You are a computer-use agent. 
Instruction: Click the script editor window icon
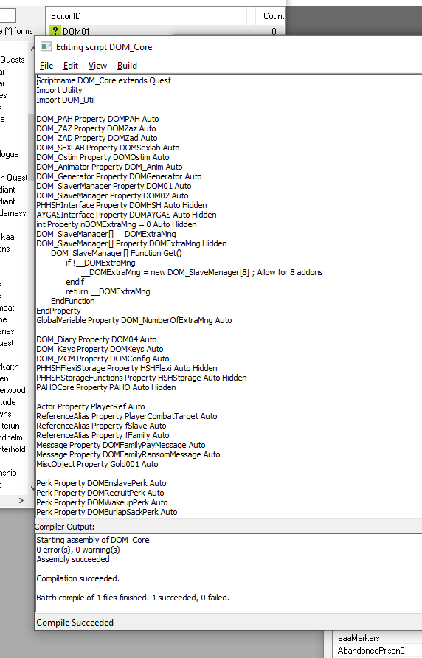point(46,47)
